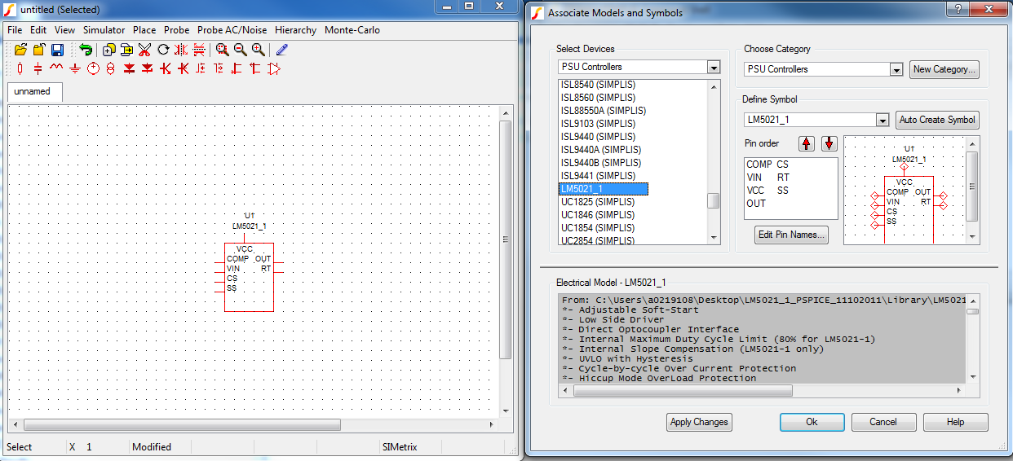The image size is (1013, 461).
Task: Click the Copy toolbar icon with yellow arrow
Action: 126,50
